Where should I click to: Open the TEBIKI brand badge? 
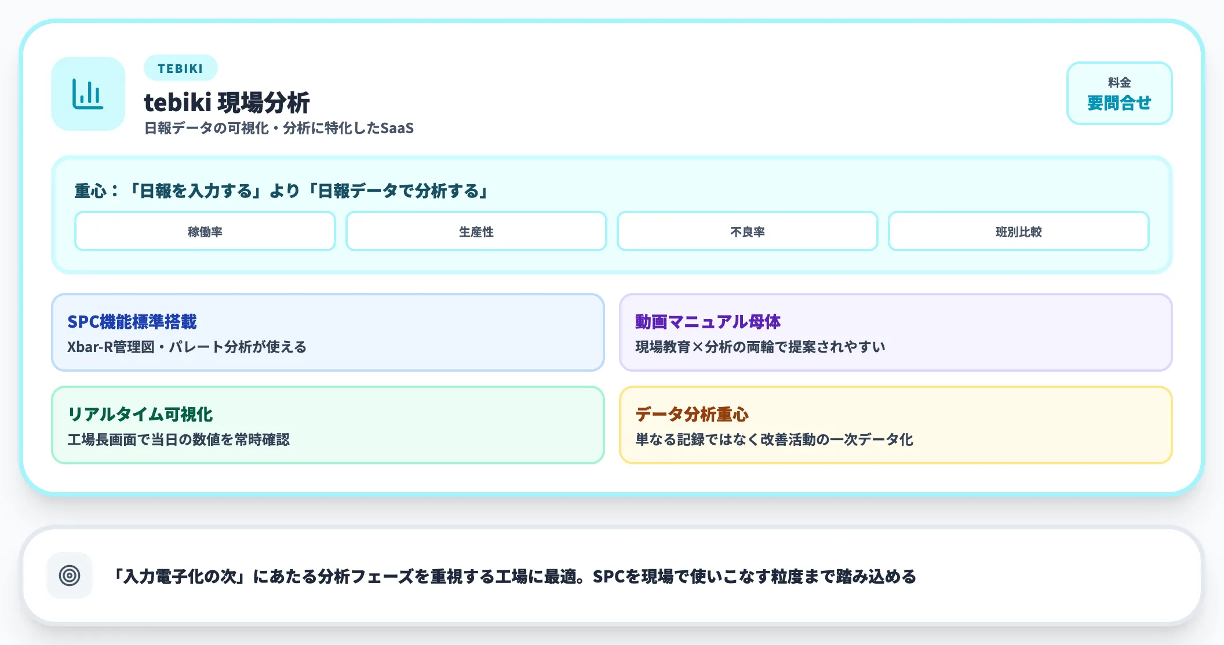click(180, 68)
